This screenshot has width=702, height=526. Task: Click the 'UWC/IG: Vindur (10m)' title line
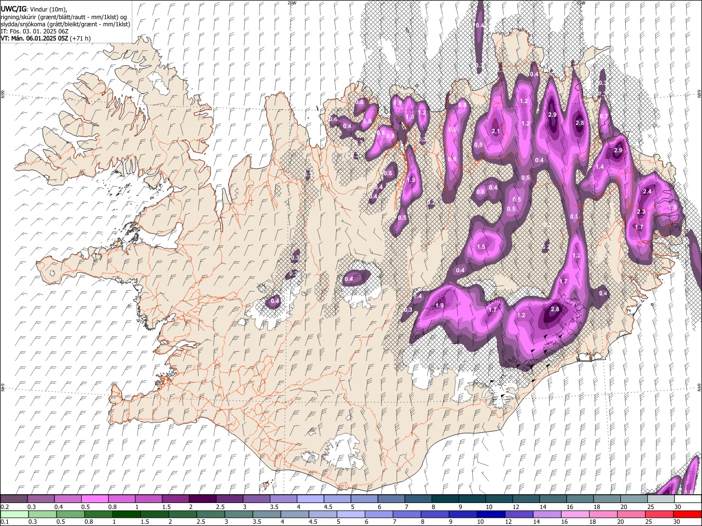pyautogui.click(x=34, y=9)
